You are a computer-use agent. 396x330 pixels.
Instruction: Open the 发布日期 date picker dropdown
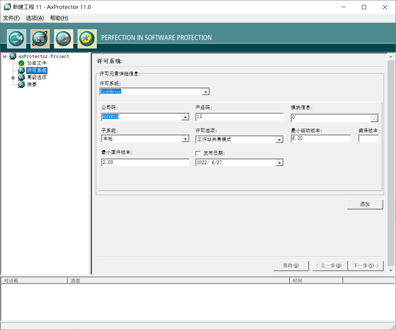coord(279,163)
